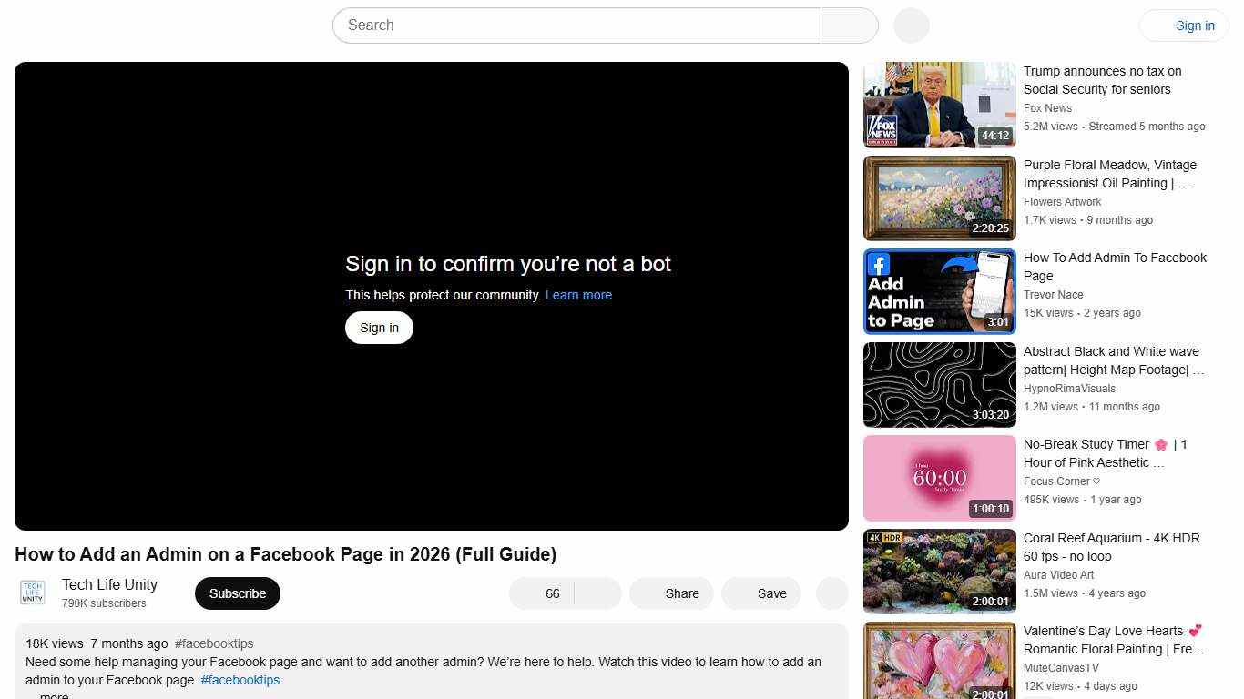This screenshot has width=1244, height=699.
Task: Play the How To Add Admin video
Action: click(x=939, y=291)
